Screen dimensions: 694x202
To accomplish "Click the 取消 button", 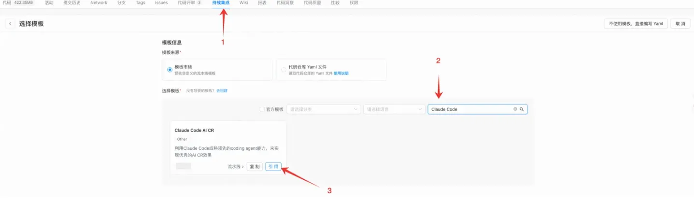I will point(680,24).
